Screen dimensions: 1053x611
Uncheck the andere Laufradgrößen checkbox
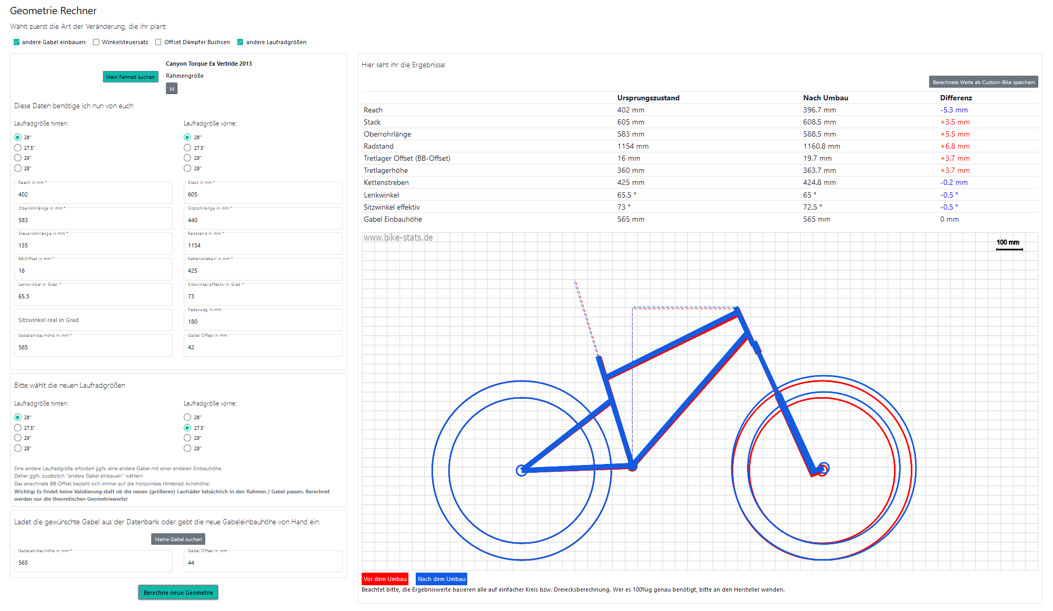(240, 42)
